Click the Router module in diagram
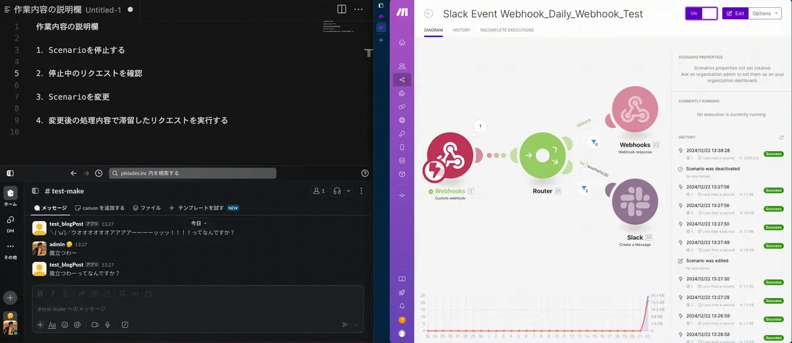This screenshot has width=792, height=343. (x=543, y=156)
